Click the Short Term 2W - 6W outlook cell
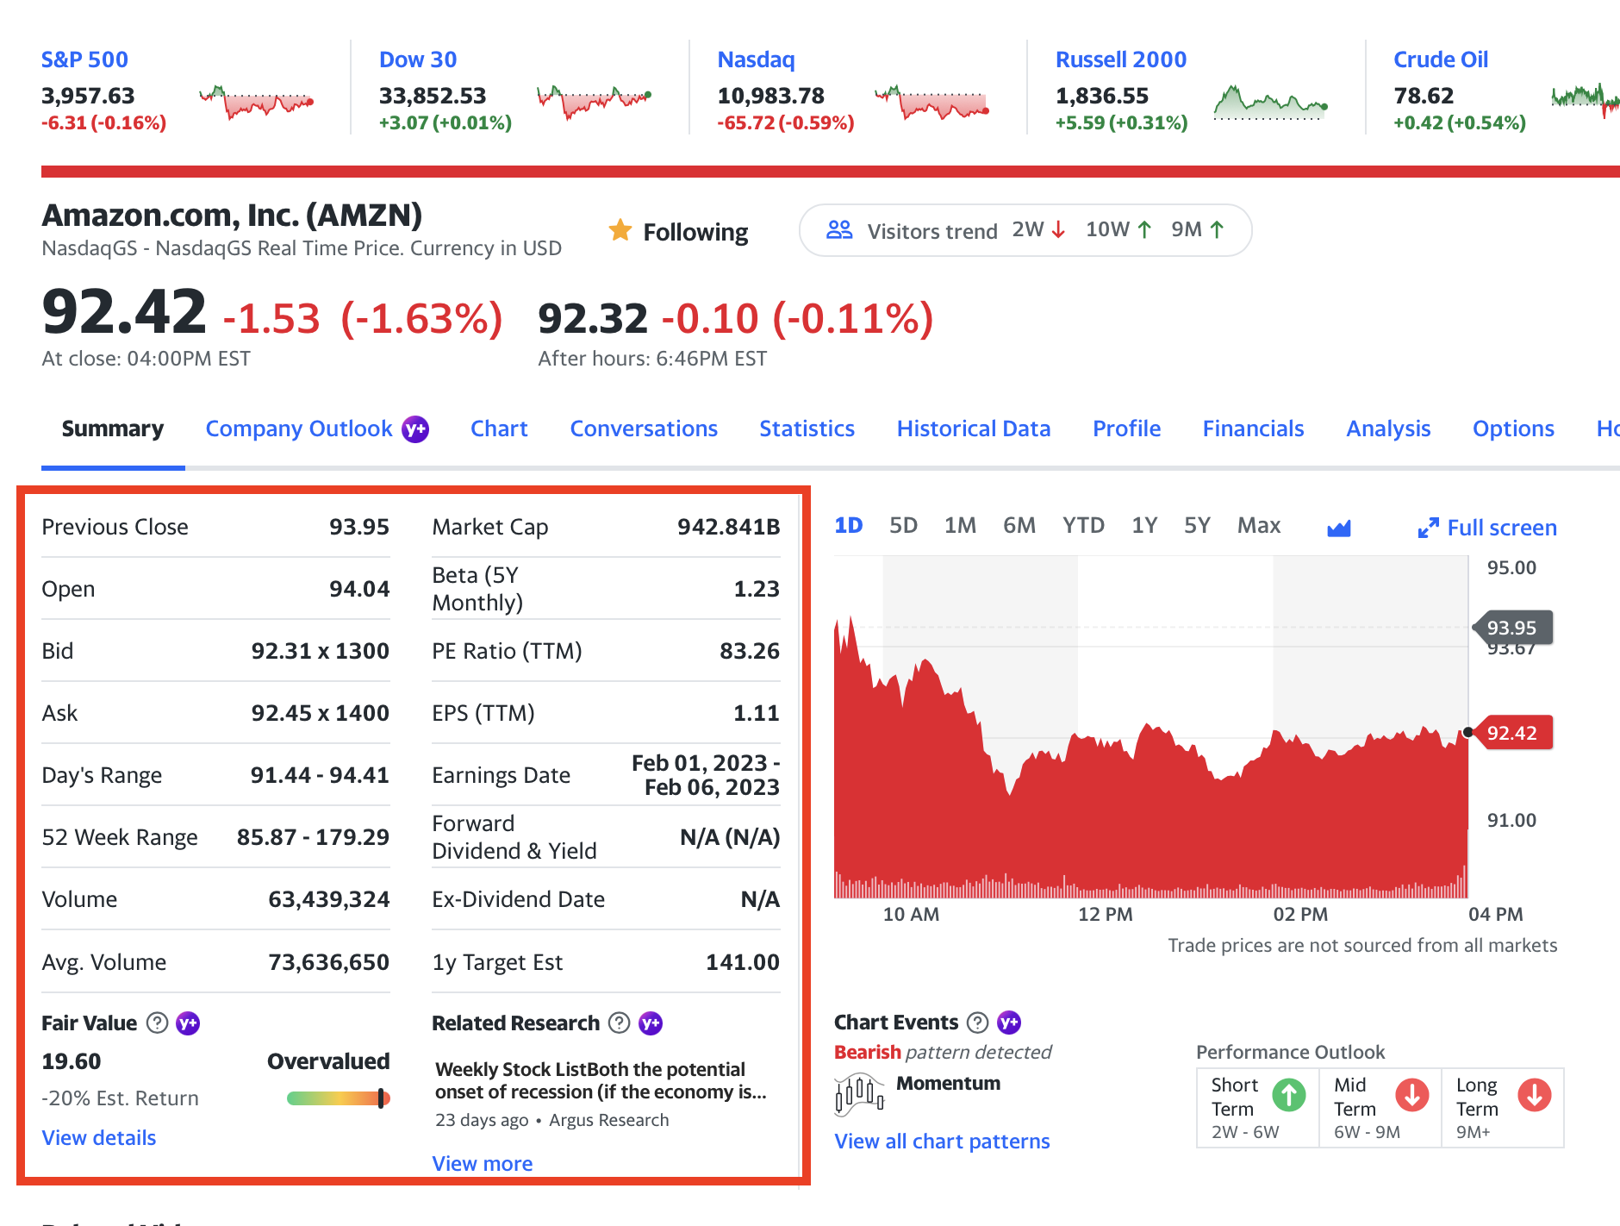 click(1258, 1108)
